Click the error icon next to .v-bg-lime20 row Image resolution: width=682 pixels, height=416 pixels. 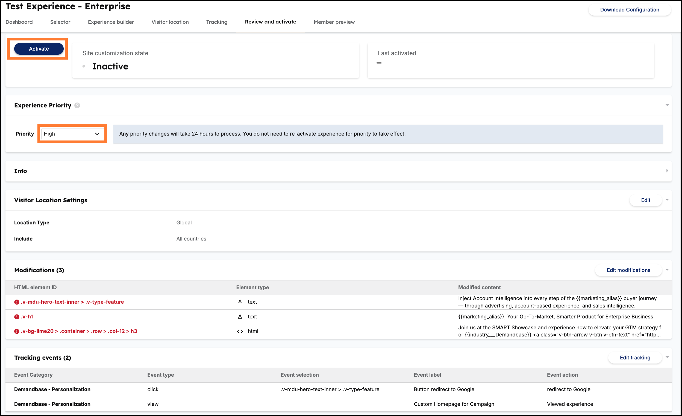(x=16, y=331)
